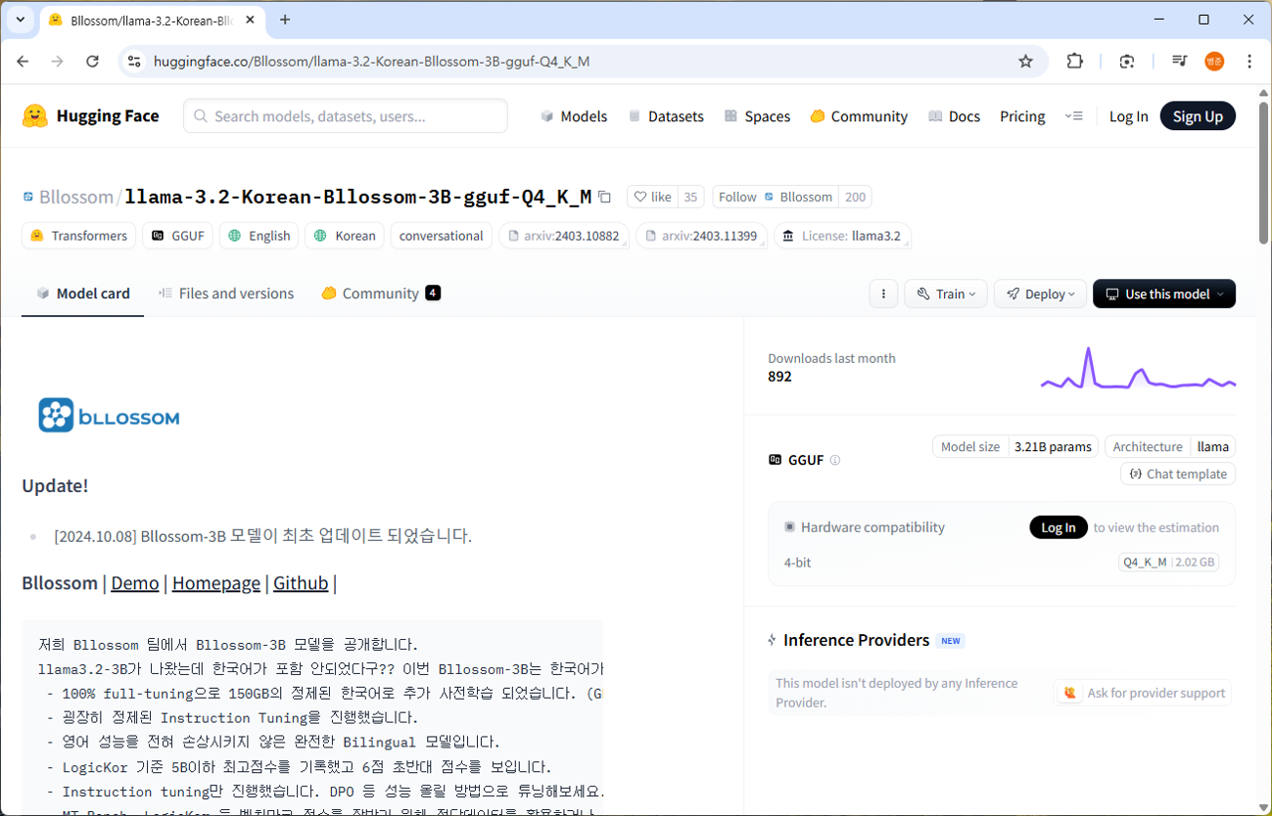Open the Files and versions tab
Screen dimensions: 1272x816
pos(226,294)
